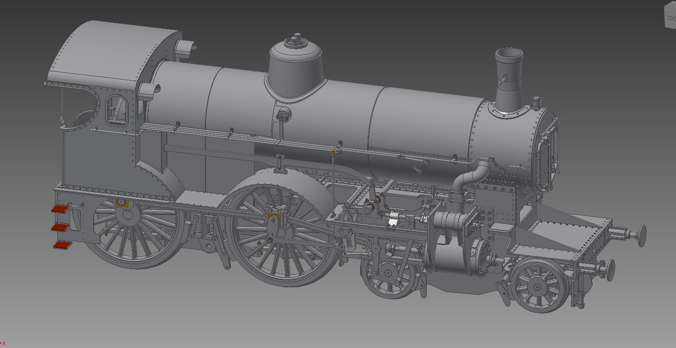Viewport: 676px width, 348px height.
Task: Select the safety valve atop the dome
Action: [295, 41]
